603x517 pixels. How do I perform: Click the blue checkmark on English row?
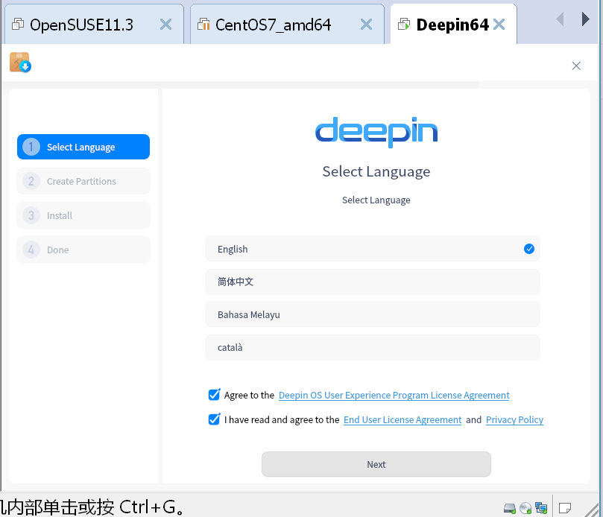click(x=529, y=249)
